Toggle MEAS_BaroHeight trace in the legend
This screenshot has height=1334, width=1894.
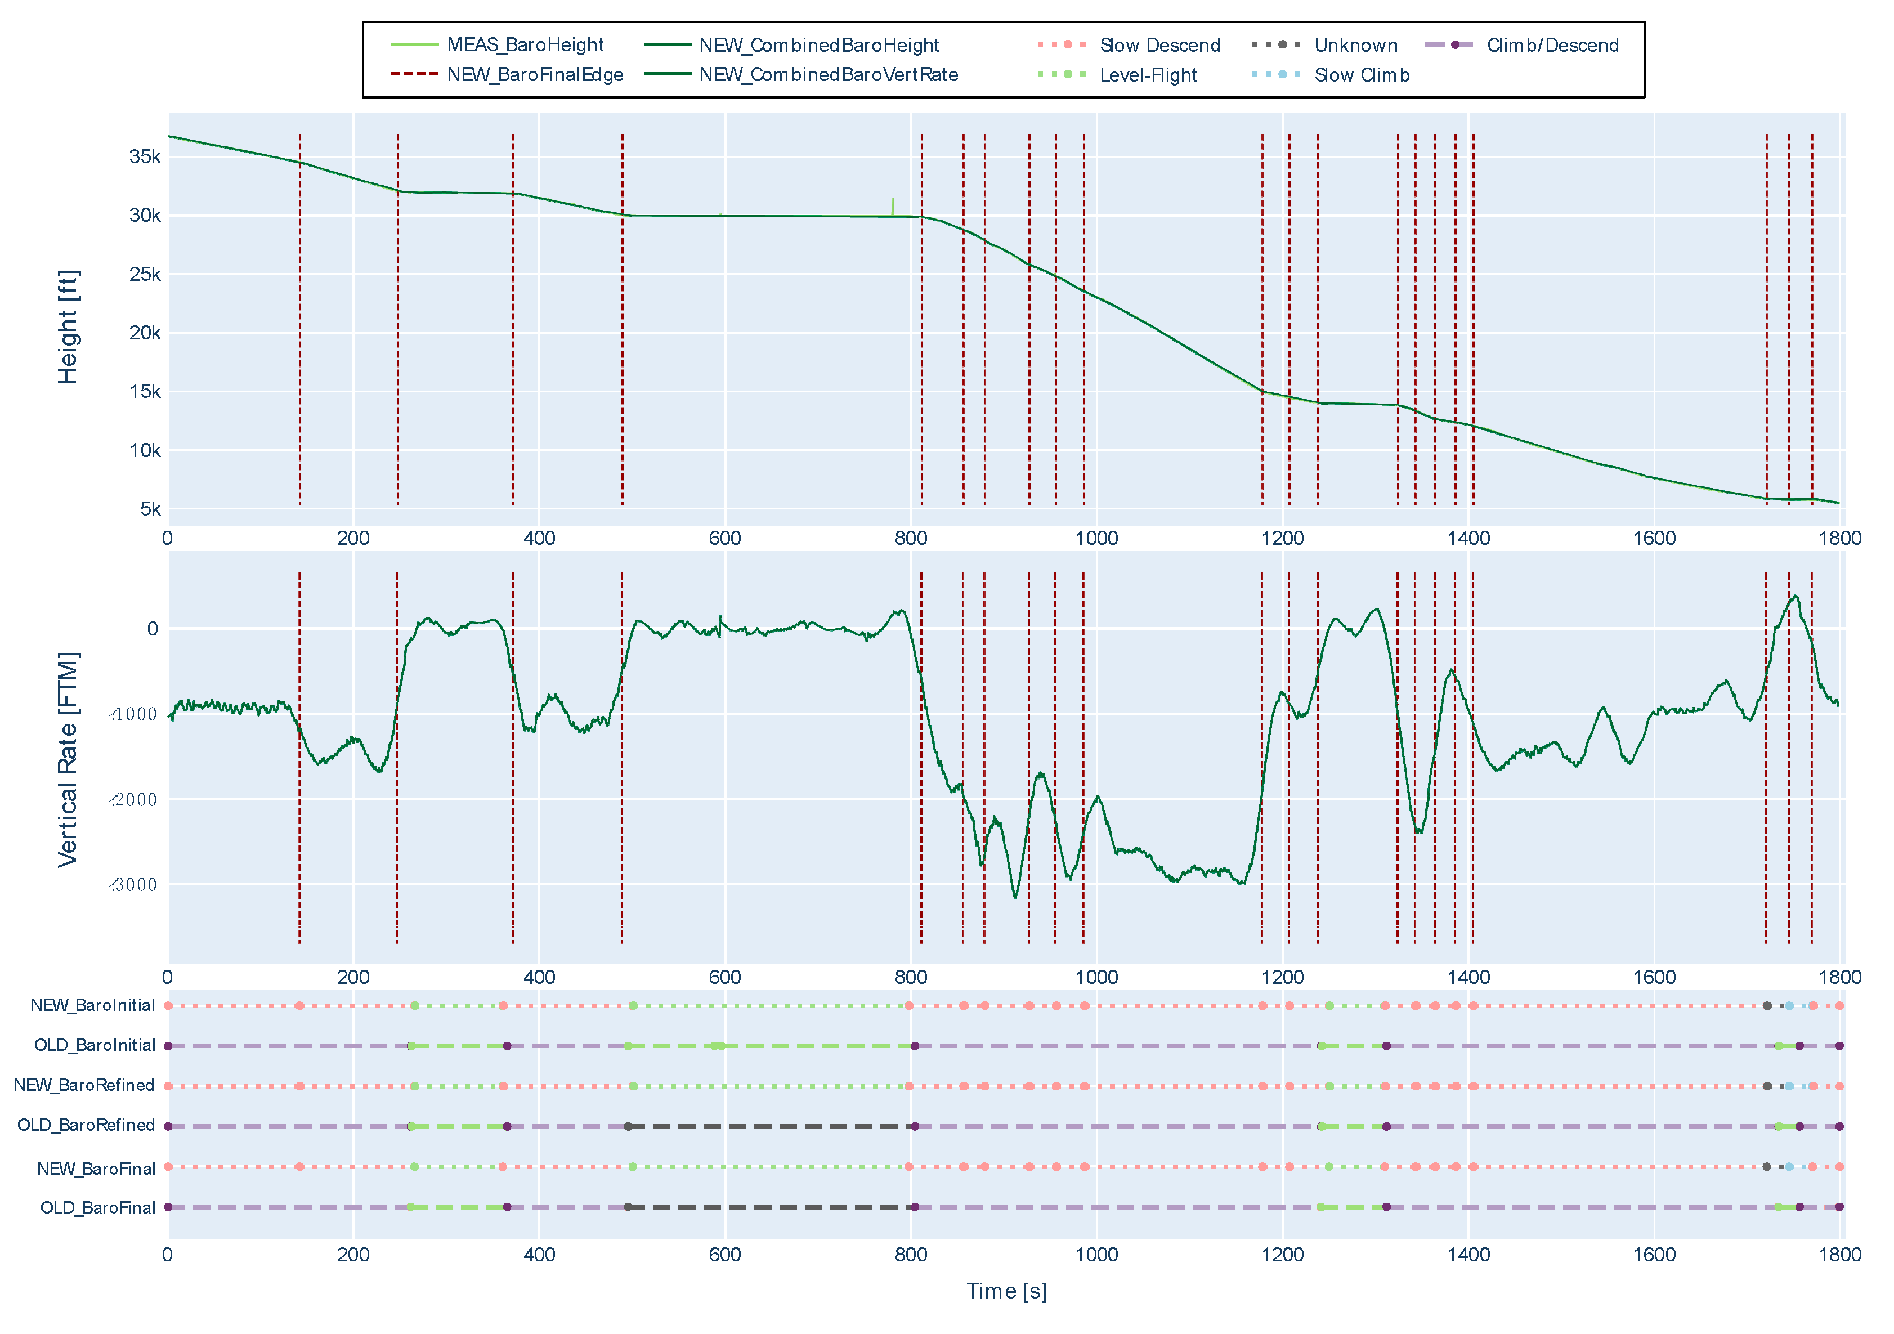click(x=498, y=44)
